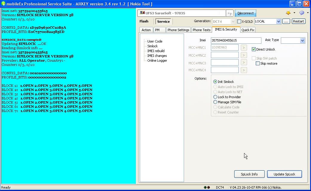The image size is (311, 191).
Task: Click the Imei input field
Action: tap(236, 40)
